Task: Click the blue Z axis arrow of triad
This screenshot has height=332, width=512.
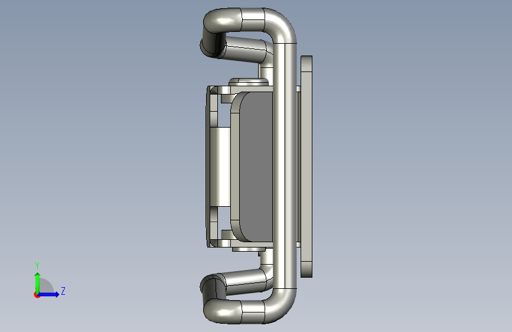Action: 49,294
